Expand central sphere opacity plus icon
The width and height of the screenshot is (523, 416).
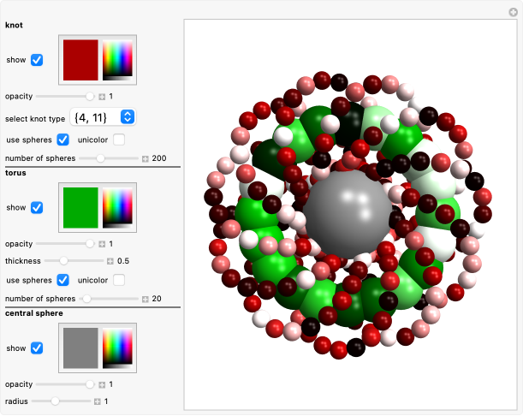click(102, 384)
